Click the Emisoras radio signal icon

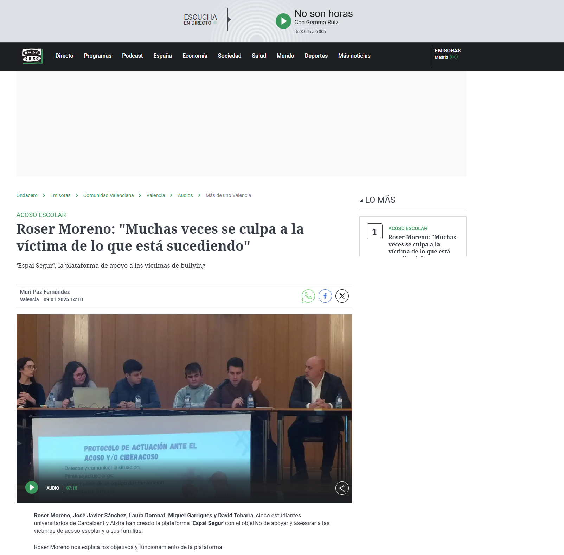[454, 57]
